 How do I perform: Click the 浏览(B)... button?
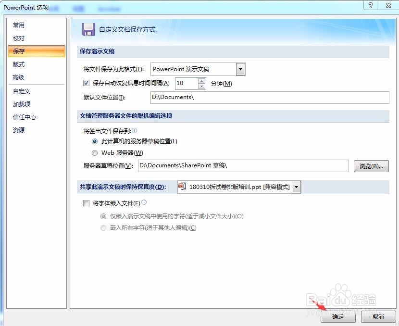(x=371, y=166)
